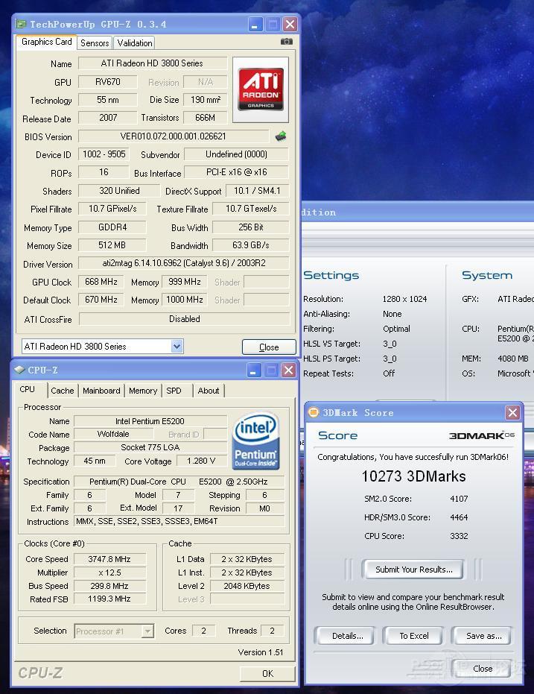Open the Memory tab in CPU-Z
Image resolution: width=534 pixels, height=694 pixels.
pos(143,391)
